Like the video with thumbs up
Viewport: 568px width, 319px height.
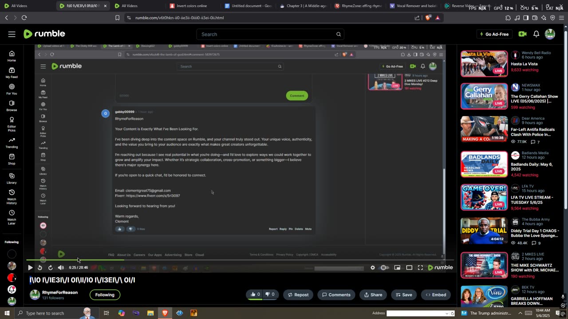(256, 294)
